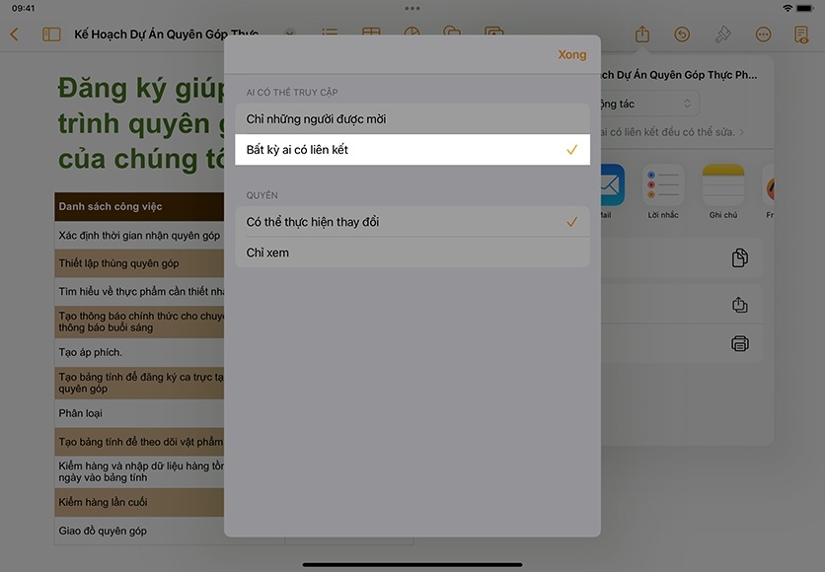825x572 pixels.
Task: Open the document title dropdown
Action: tap(289, 35)
